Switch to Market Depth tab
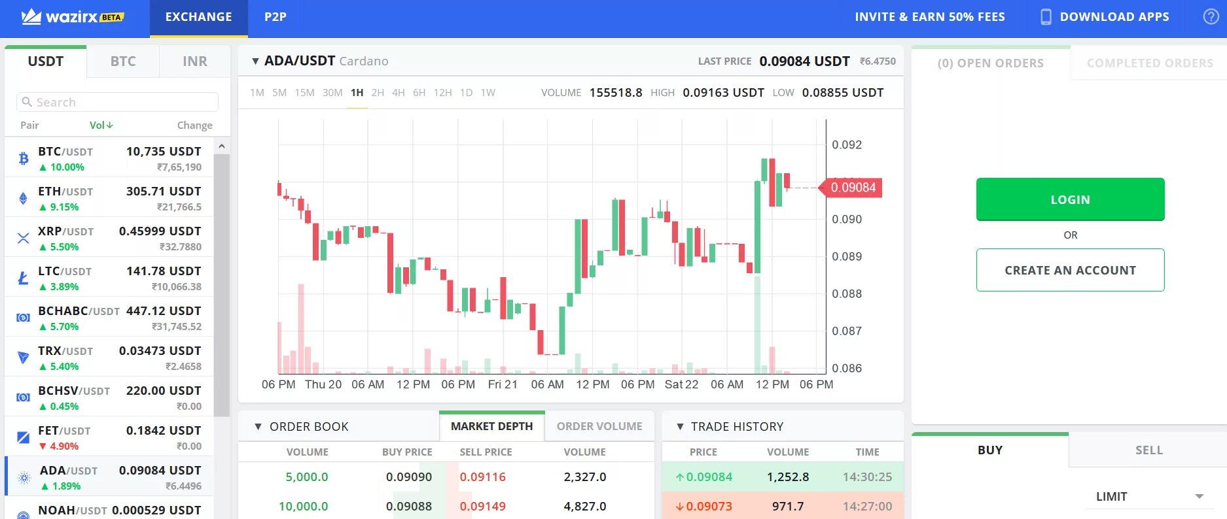 [x=492, y=426]
